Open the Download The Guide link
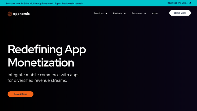The height and width of the screenshot is (111, 197). point(177,3)
